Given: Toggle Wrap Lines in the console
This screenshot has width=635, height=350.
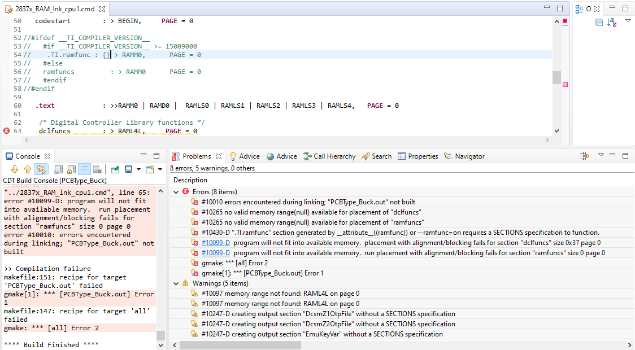Looking at the screenshot, I should tap(84, 169).
